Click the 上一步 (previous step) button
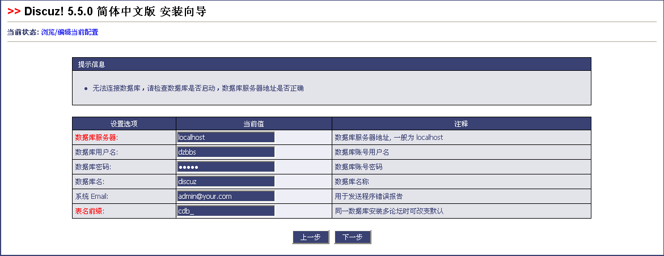Viewport: 664px width, 256px height. click(310, 237)
